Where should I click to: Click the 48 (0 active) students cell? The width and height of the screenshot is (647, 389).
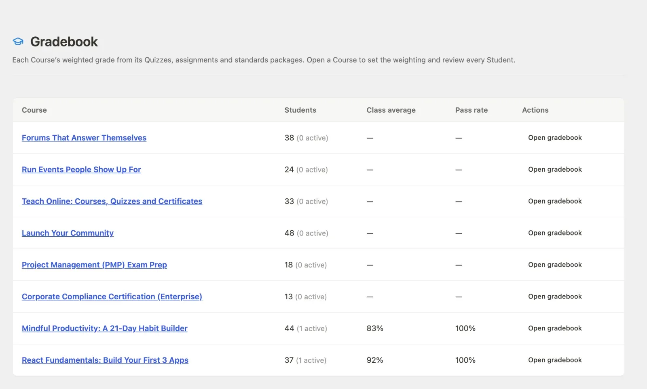306,233
